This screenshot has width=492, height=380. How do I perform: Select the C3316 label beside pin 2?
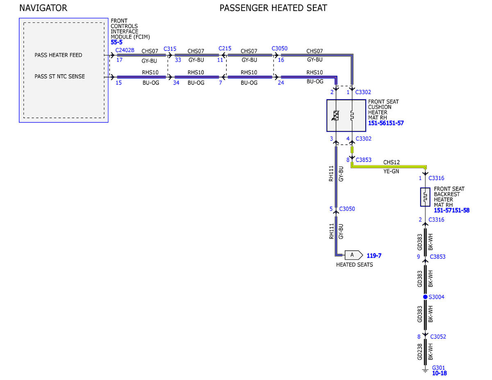(x=436, y=220)
